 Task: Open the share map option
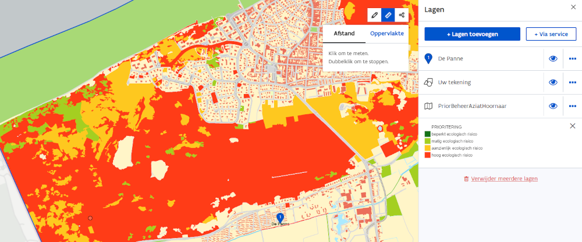coord(402,15)
